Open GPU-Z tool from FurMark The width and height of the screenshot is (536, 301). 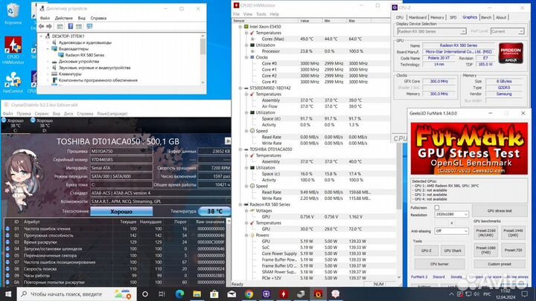[x=427, y=250]
